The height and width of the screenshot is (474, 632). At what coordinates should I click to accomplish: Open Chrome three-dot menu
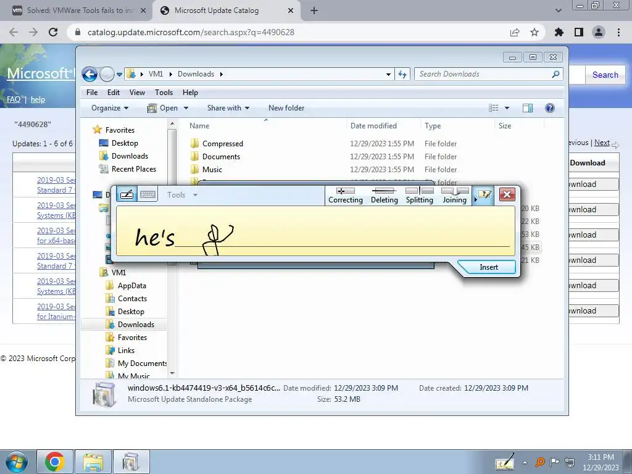618,32
